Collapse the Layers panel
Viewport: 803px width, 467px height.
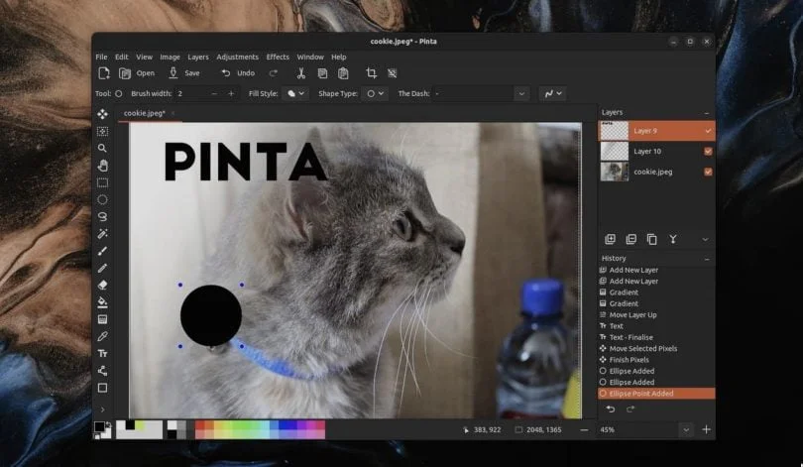(x=707, y=113)
